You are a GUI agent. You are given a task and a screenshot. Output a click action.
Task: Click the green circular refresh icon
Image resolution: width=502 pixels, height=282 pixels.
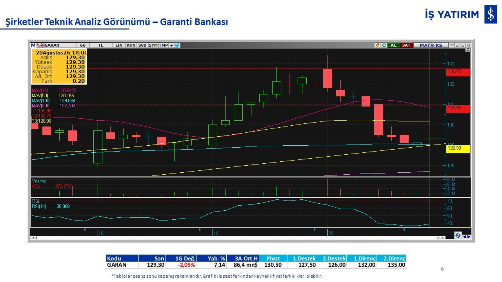[384, 45]
